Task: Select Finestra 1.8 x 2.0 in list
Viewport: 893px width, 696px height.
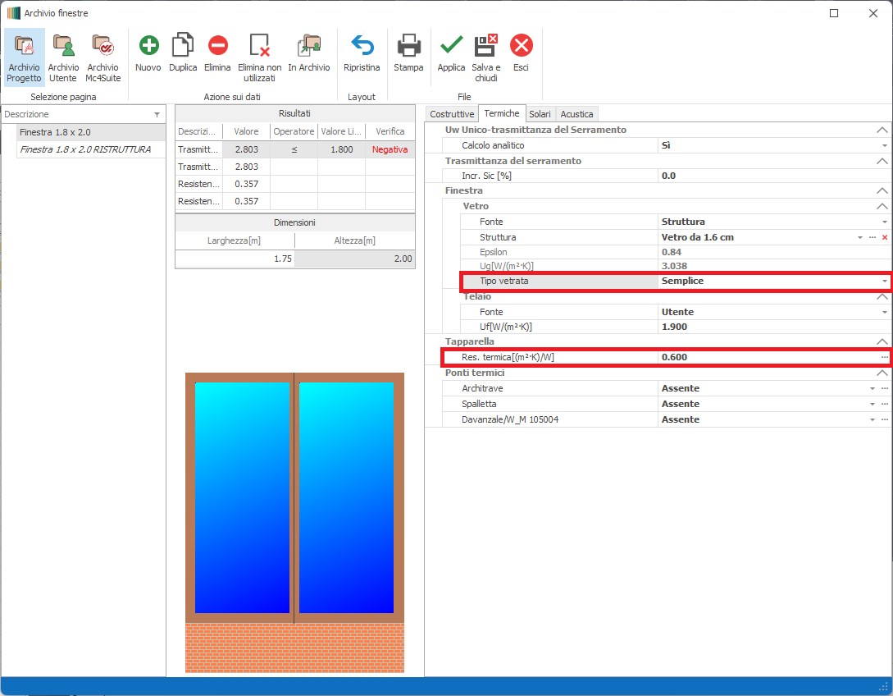Action: click(x=91, y=132)
